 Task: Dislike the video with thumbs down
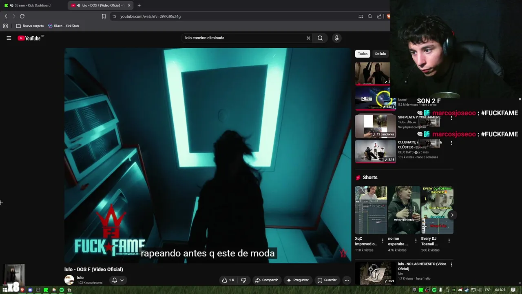(x=243, y=280)
